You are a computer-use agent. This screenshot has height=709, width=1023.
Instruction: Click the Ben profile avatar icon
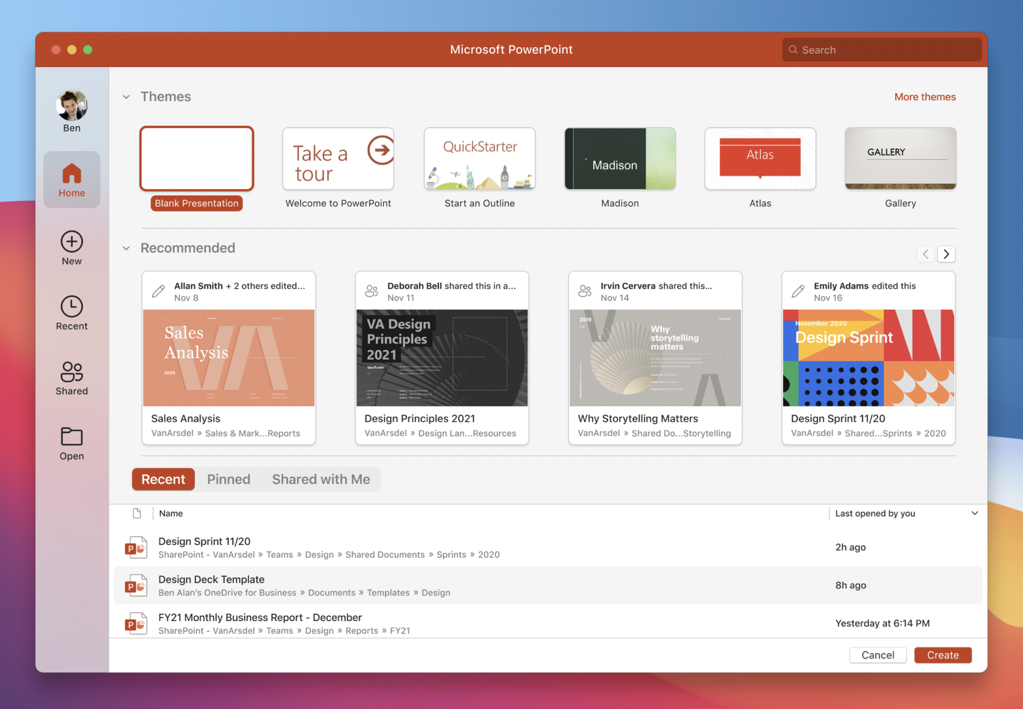click(72, 104)
